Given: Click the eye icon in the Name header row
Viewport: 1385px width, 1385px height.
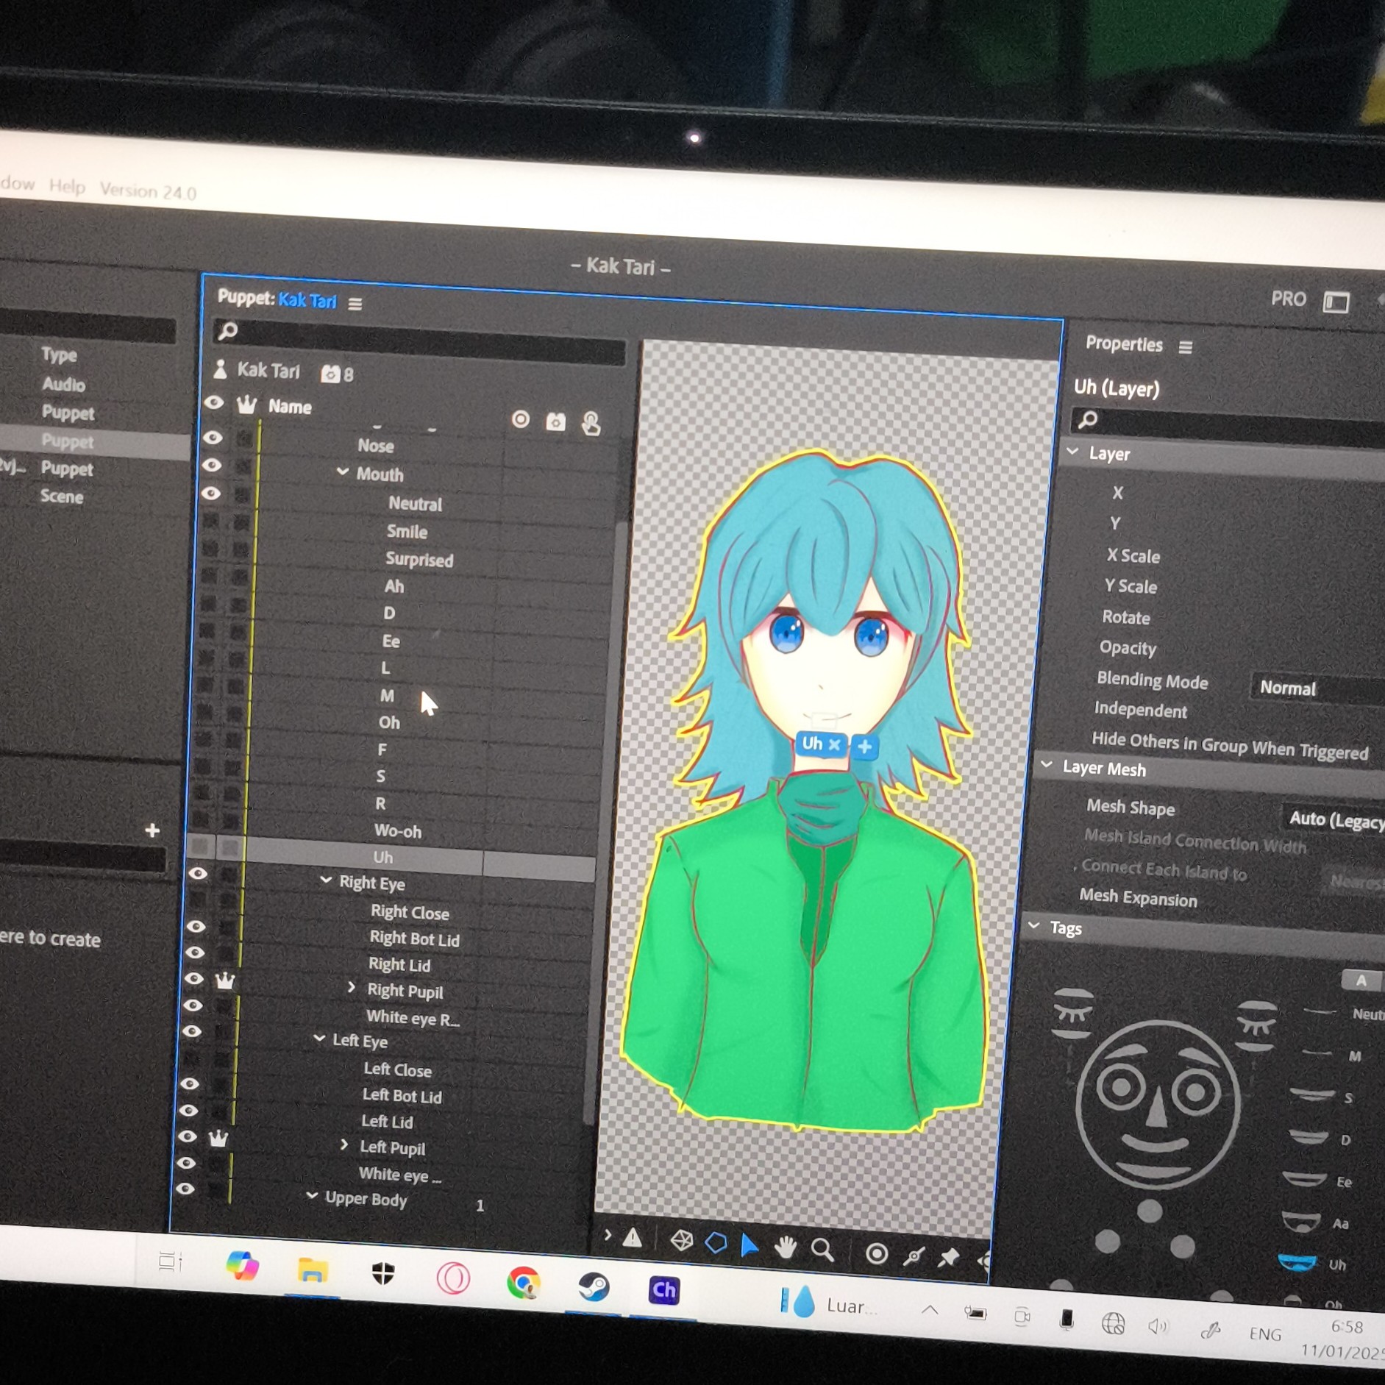Looking at the screenshot, I should [213, 402].
